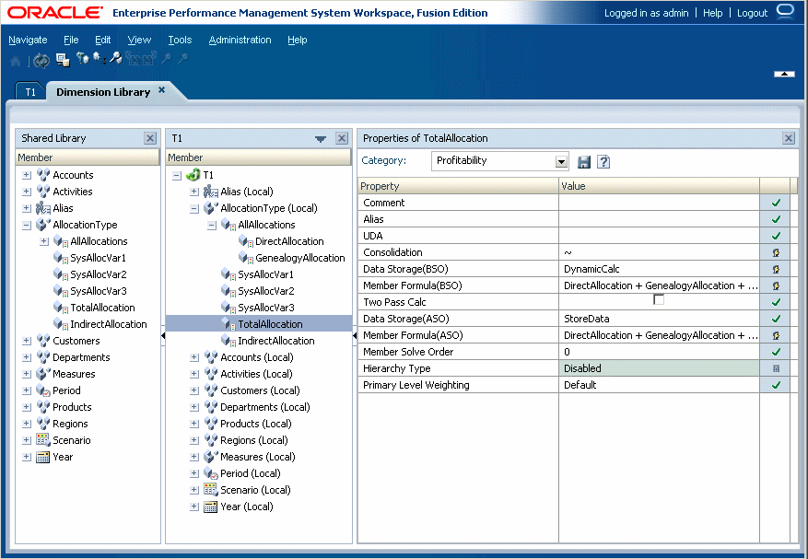Click the origin icon in Hierarchy Type row
The image size is (808, 559).
(x=776, y=368)
